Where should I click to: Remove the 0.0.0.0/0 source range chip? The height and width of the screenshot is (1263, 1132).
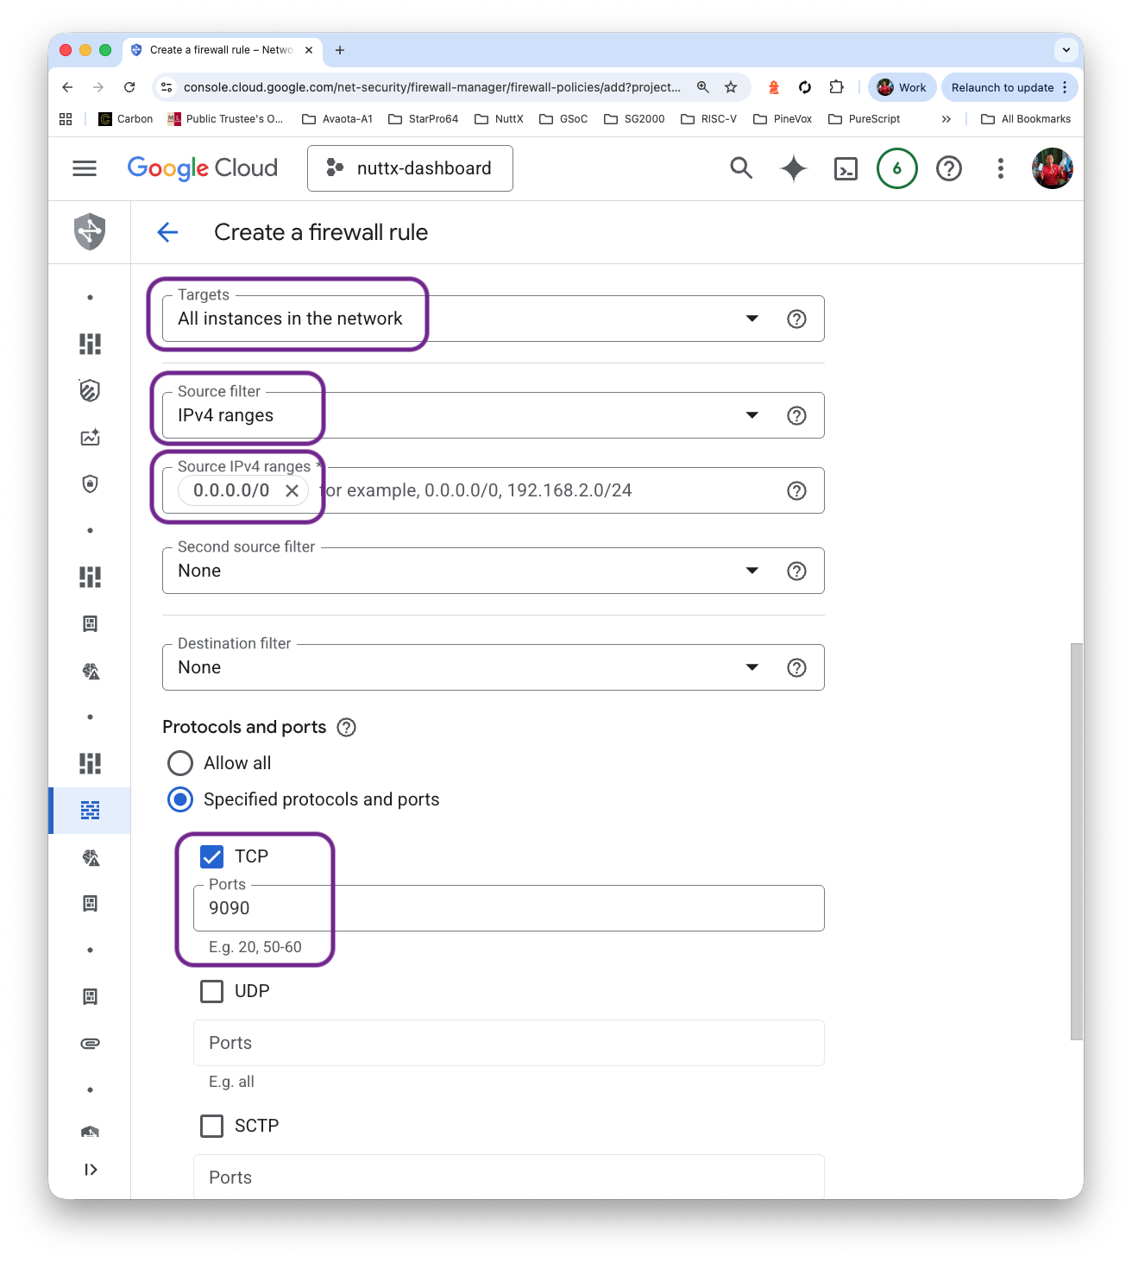[x=292, y=490]
